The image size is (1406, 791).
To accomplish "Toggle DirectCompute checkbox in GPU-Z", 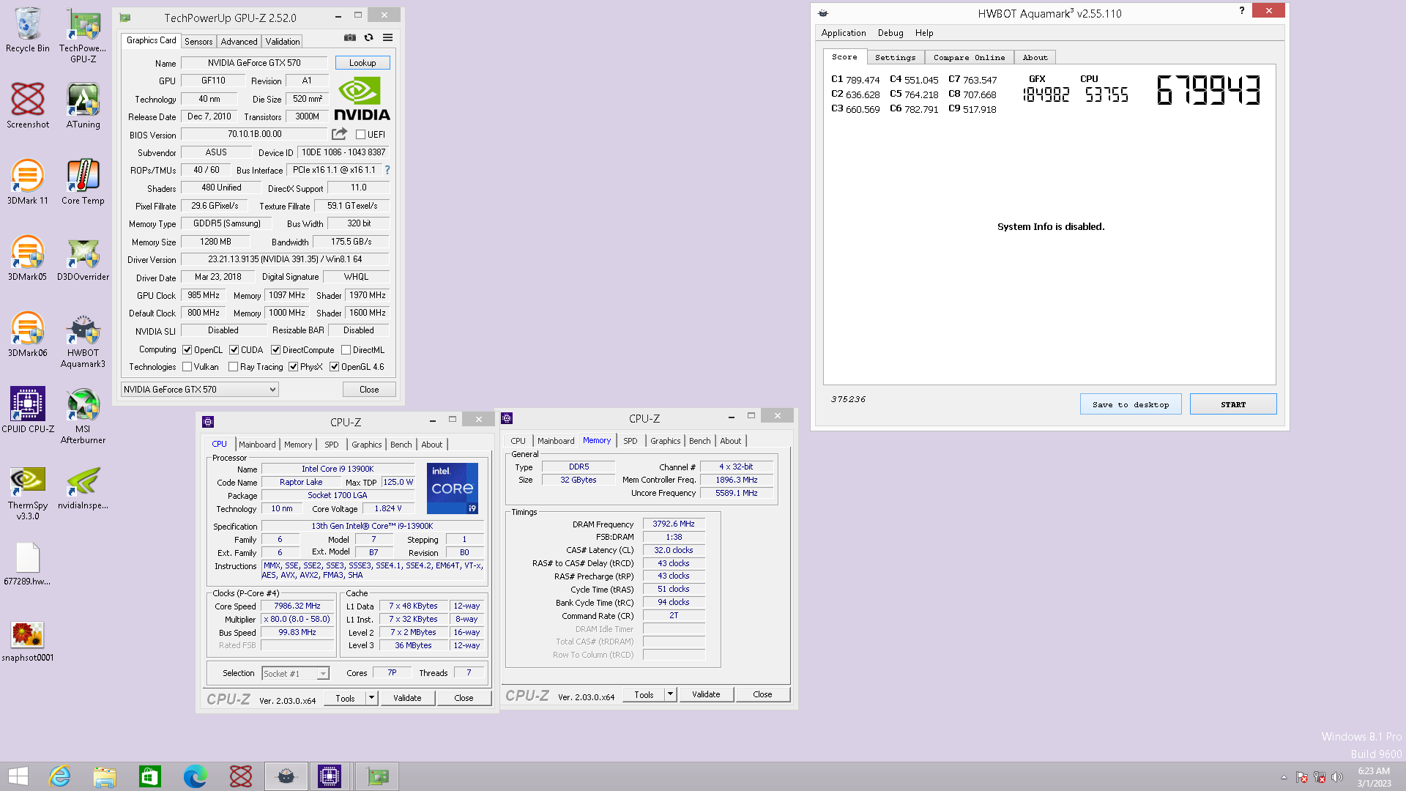I will (x=275, y=350).
